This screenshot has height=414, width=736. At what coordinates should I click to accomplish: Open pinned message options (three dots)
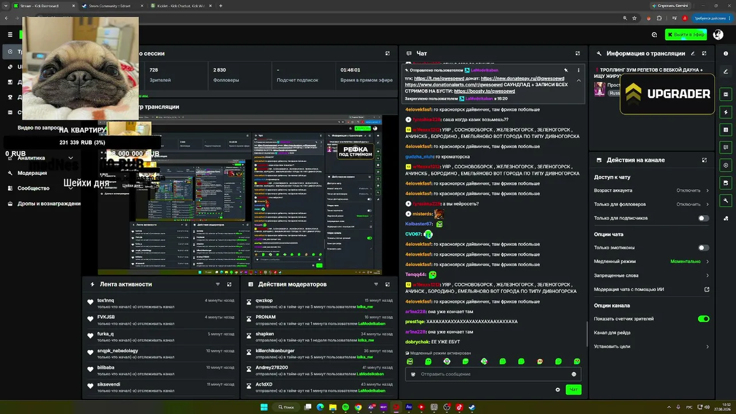coord(578,70)
